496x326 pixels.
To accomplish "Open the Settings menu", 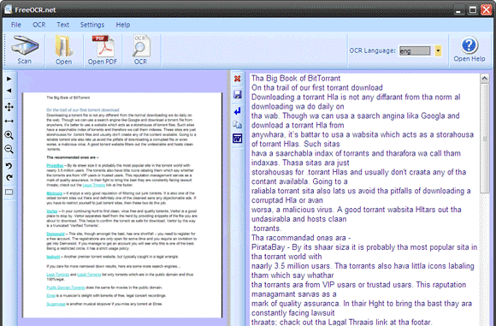I will point(92,25).
